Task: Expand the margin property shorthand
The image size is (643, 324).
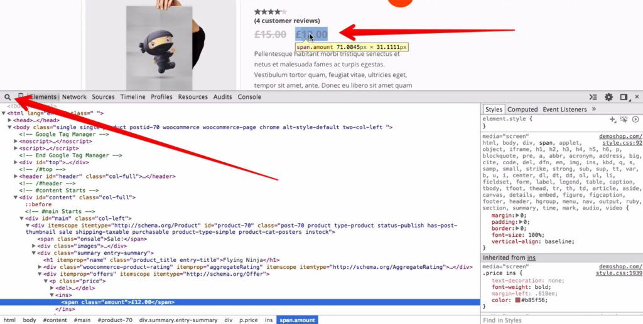Action: [517, 216]
